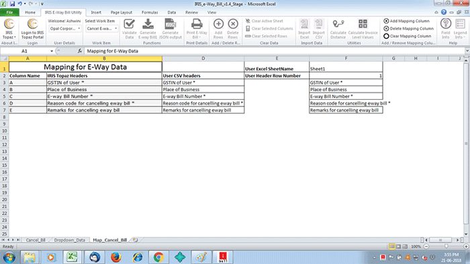470x264 pixels.
Task: Open Field Info help
Action: pos(445,29)
